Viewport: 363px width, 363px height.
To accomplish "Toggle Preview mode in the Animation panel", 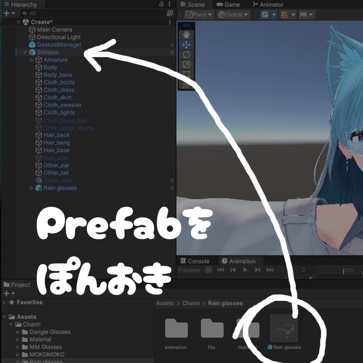I will coord(189,270).
